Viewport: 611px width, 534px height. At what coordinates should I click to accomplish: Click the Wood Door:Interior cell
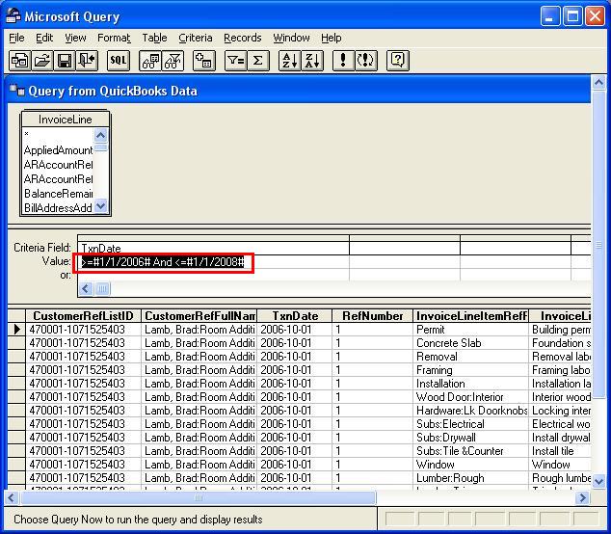coord(470,397)
